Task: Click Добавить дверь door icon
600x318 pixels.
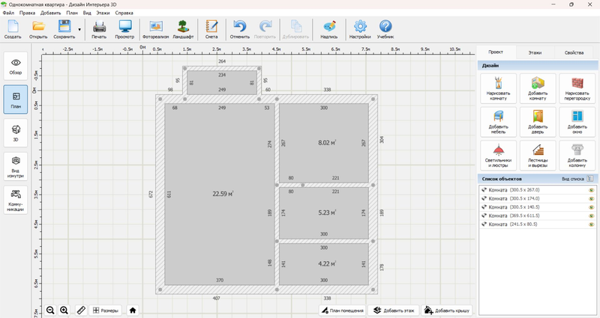Action: point(538,121)
